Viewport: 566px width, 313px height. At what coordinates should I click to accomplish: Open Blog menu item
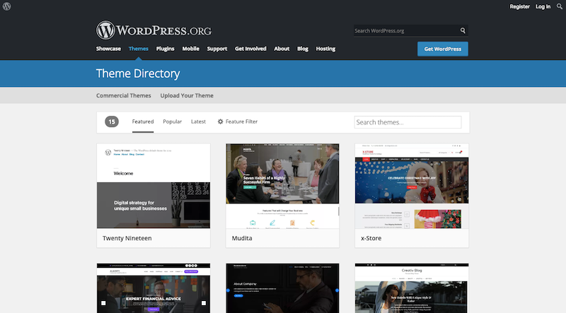(x=303, y=49)
